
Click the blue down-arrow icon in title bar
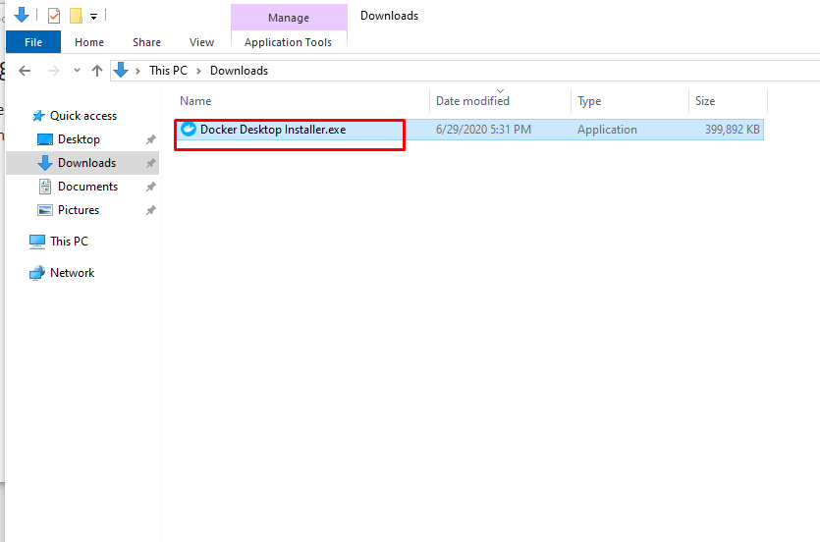tap(22, 15)
